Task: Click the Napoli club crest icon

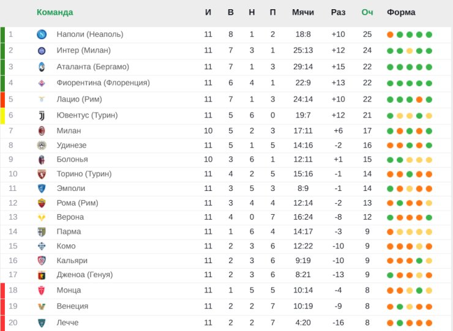Action: click(x=42, y=34)
